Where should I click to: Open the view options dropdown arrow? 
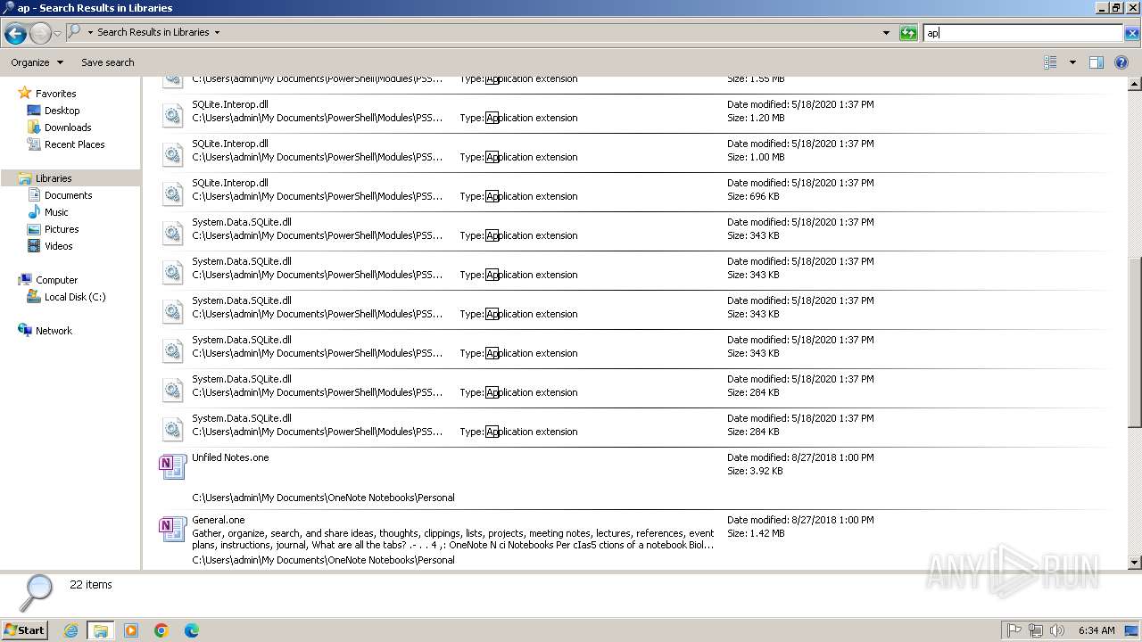coord(1072,62)
